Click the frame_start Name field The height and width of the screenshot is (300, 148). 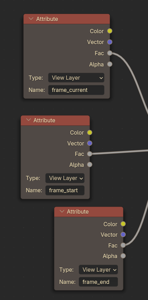(65, 190)
